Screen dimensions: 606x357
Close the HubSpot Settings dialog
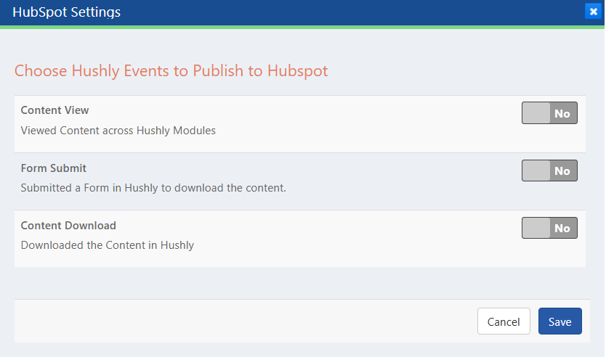click(x=593, y=11)
